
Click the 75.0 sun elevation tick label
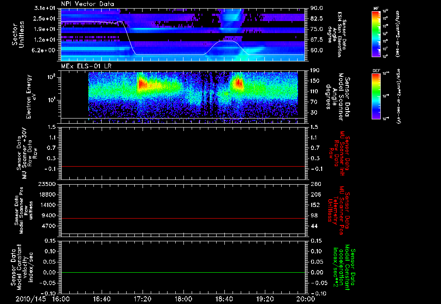pyautogui.click(x=317, y=29)
